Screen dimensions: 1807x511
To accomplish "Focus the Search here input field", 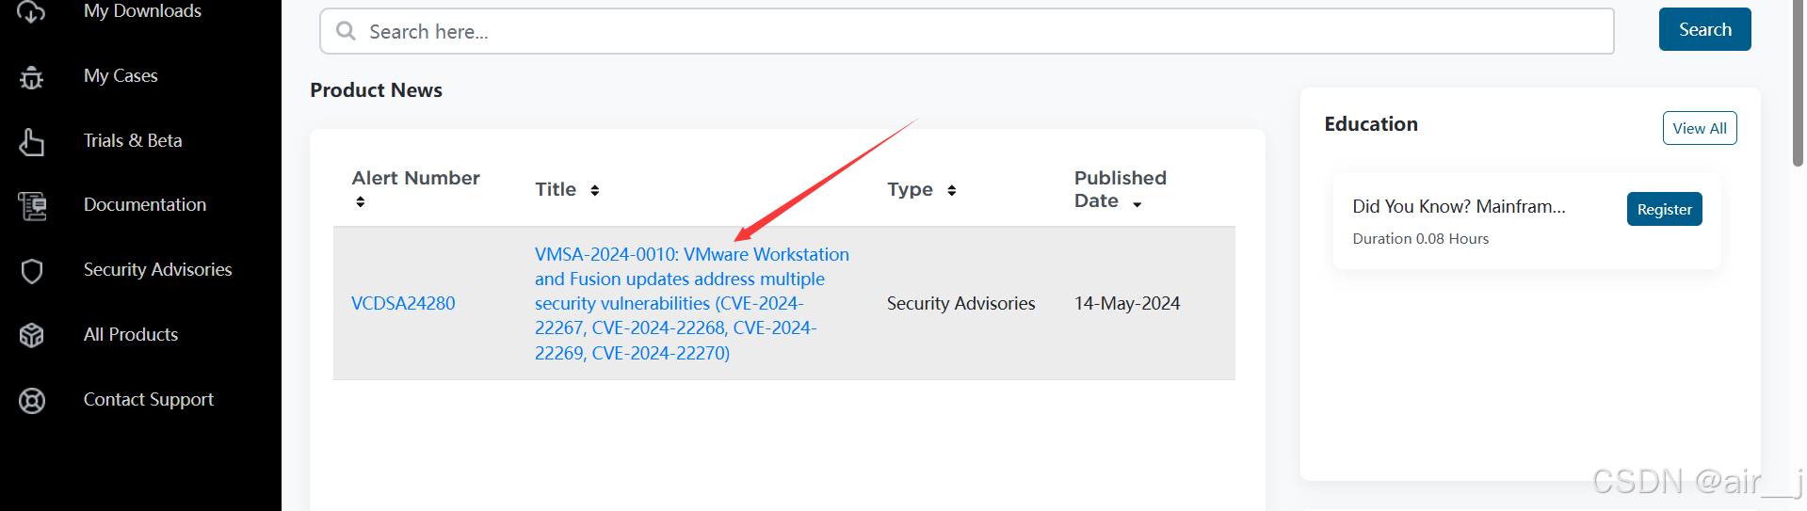I will (x=967, y=31).
